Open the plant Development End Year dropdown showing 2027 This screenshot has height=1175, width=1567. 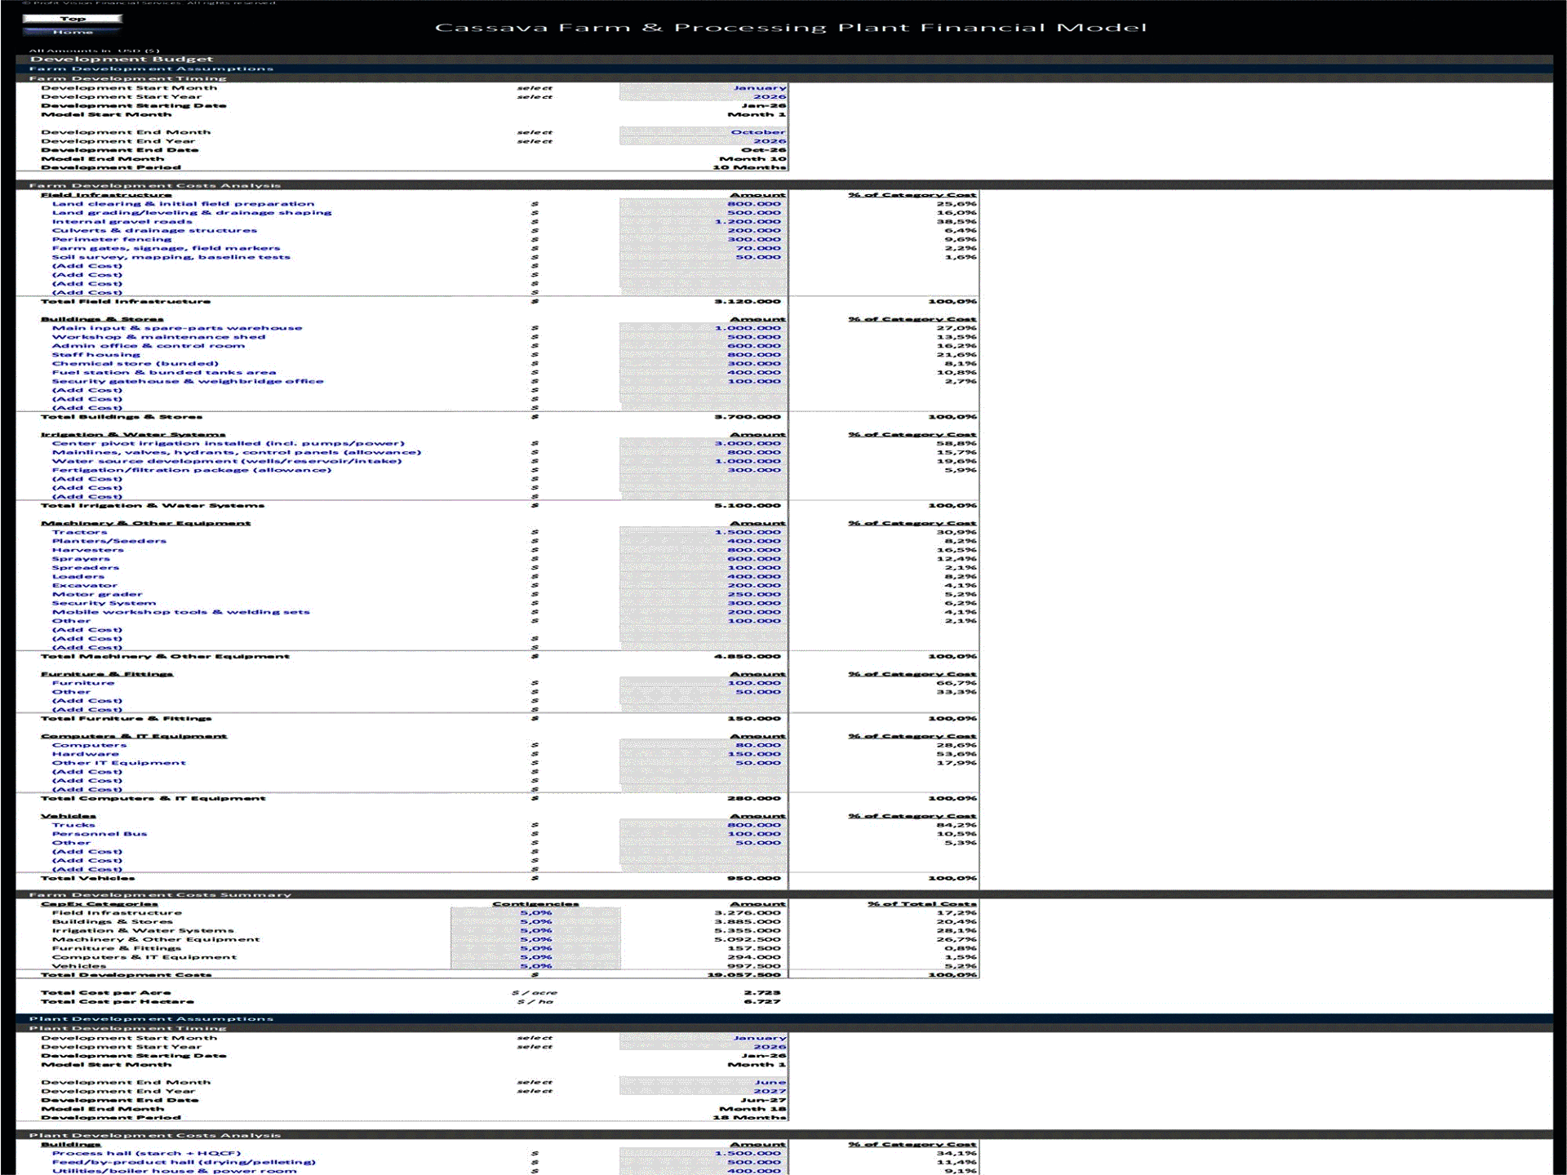pyautogui.click(x=703, y=1091)
